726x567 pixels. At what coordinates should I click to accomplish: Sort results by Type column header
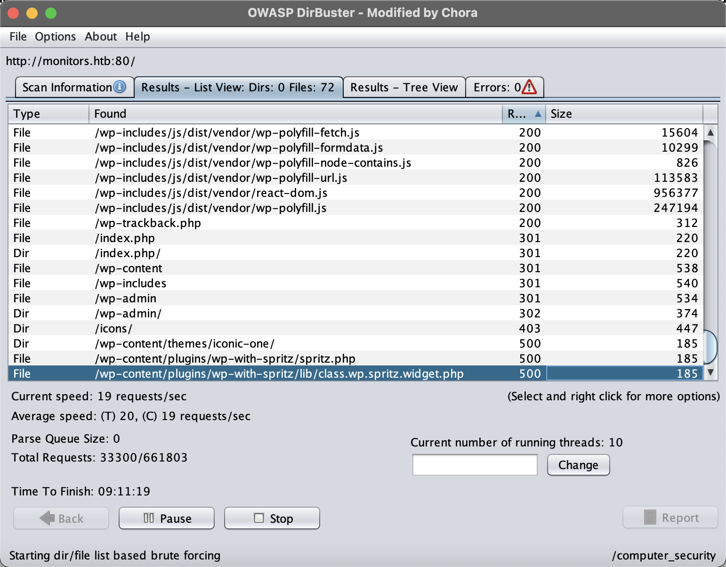[48, 113]
